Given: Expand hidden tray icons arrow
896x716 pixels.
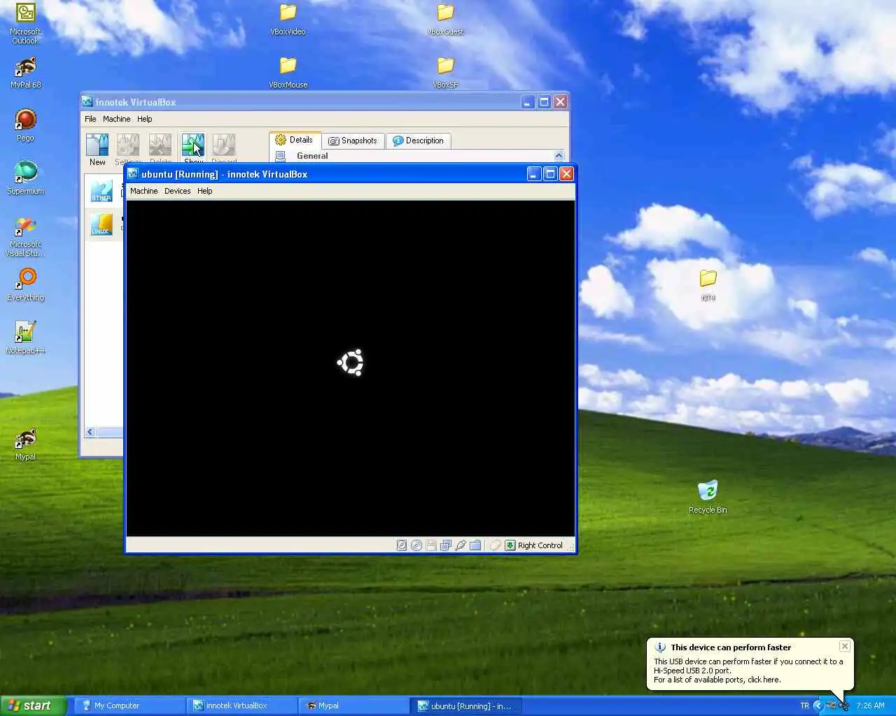Looking at the screenshot, I should [818, 706].
